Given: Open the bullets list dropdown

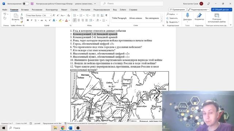Looking at the screenshot, I should tap(78, 15).
